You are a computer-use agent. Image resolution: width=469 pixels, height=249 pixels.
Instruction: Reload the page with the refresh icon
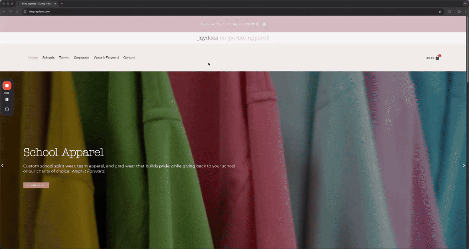(17, 11)
